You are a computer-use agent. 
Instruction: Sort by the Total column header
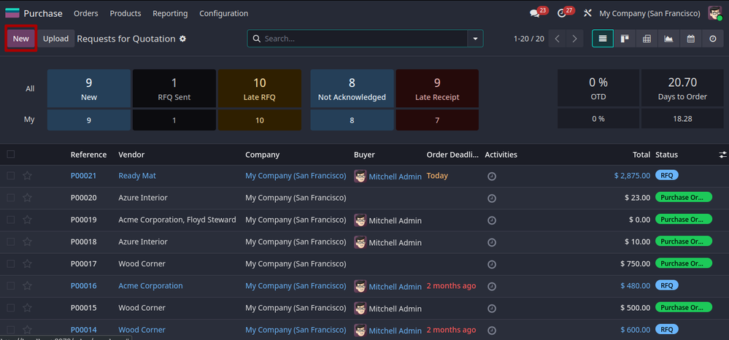641,155
